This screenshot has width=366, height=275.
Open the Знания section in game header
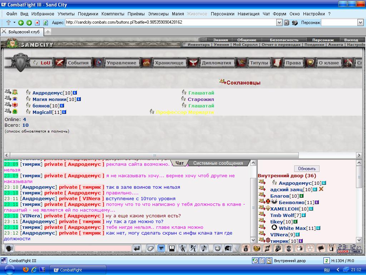[220, 40]
